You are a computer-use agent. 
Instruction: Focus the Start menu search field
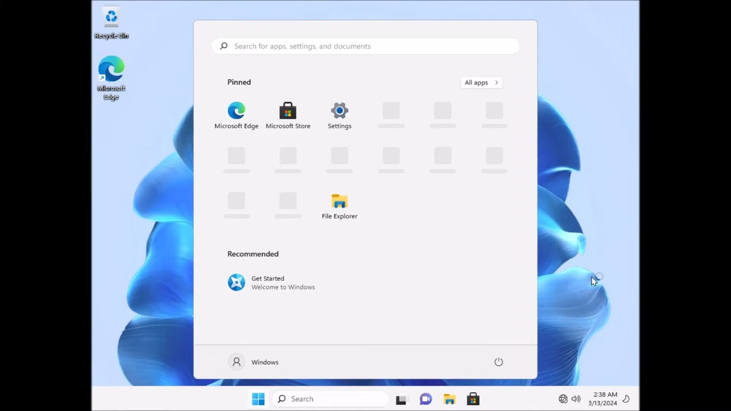(365, 46)
